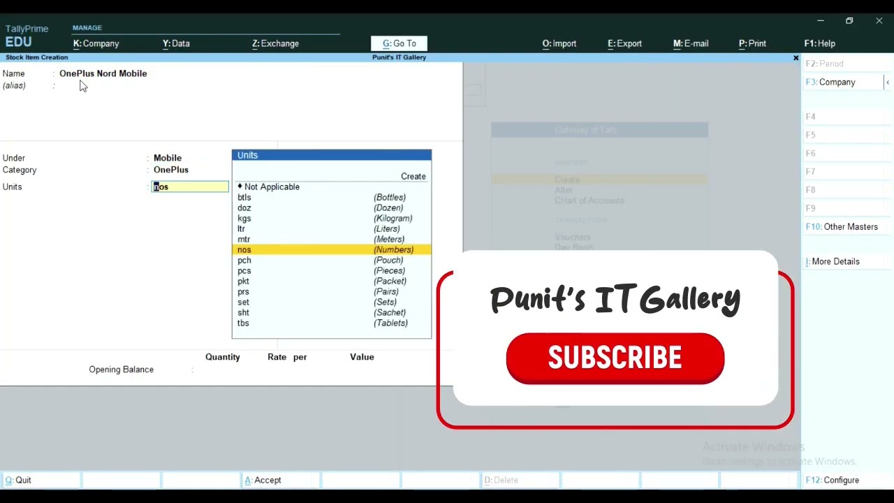Open the K: Company menu

click(x=96, y=43)
